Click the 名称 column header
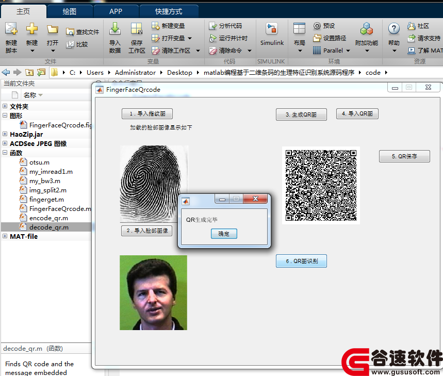The height and width of the screenshot is (376, 443). click(30, 95)
